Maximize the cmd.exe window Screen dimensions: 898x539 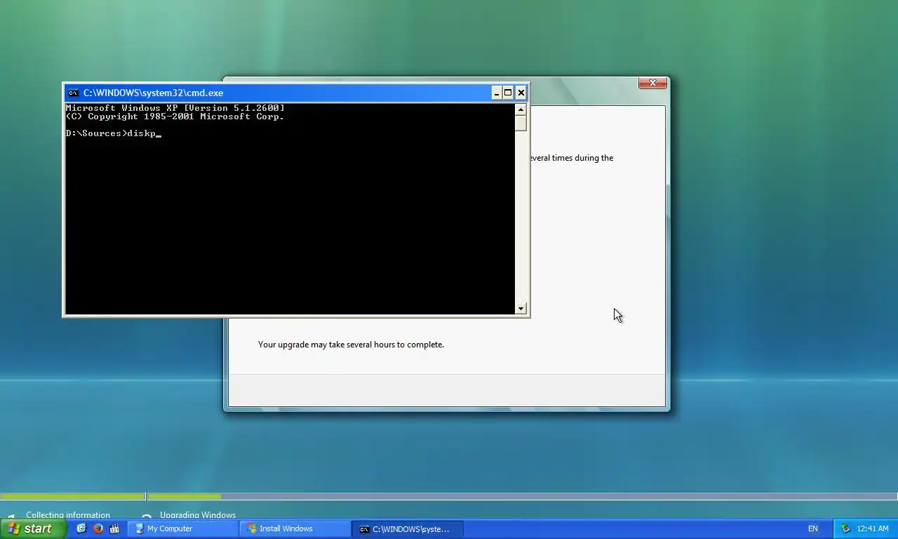(x=508, y=93)
